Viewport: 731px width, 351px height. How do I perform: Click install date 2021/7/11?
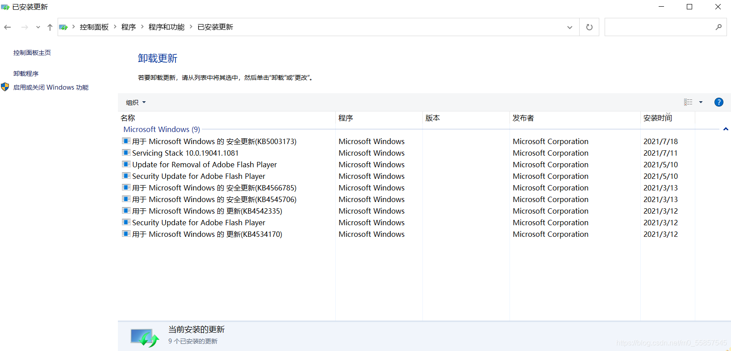(x=660, y=153)
